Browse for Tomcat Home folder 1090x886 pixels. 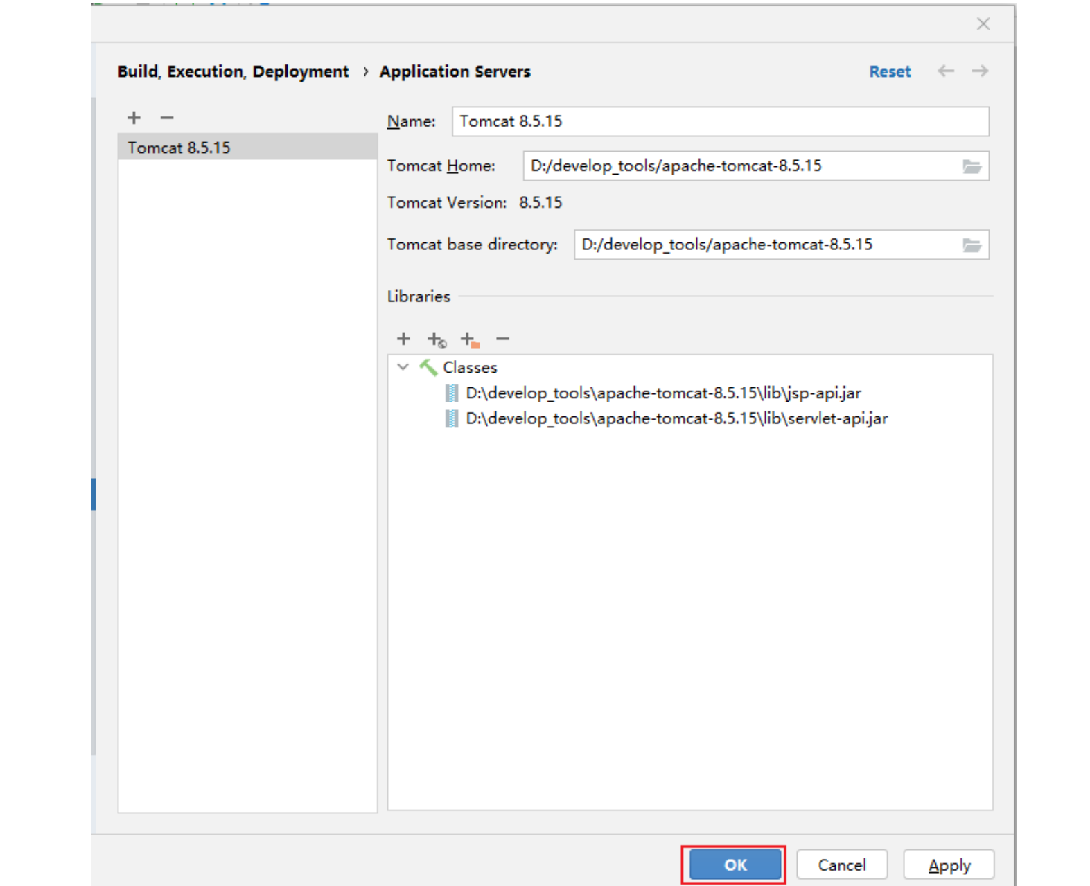coord(972,166)
